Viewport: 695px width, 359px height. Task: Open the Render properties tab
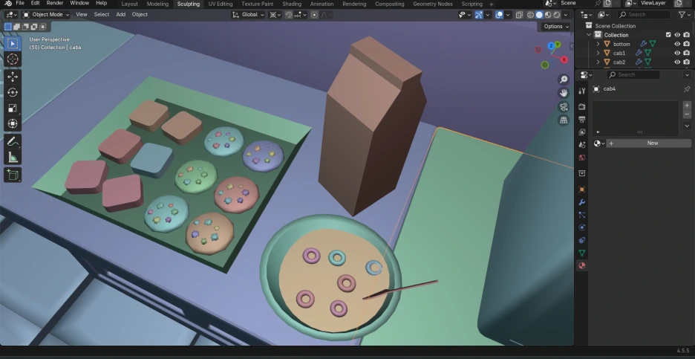[582, 106]
